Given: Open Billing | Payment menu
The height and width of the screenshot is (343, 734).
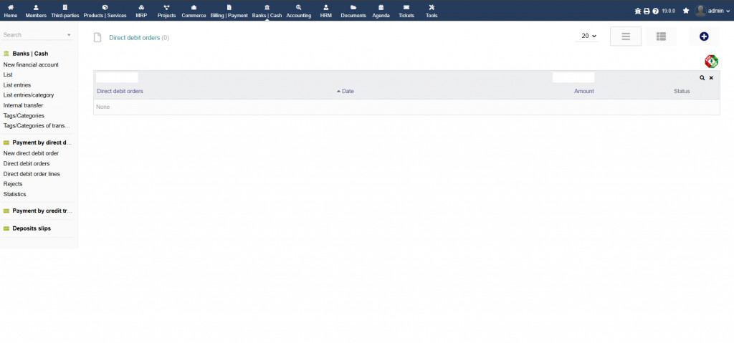Looking at the screenshot, I should click(x=229, y=11).
